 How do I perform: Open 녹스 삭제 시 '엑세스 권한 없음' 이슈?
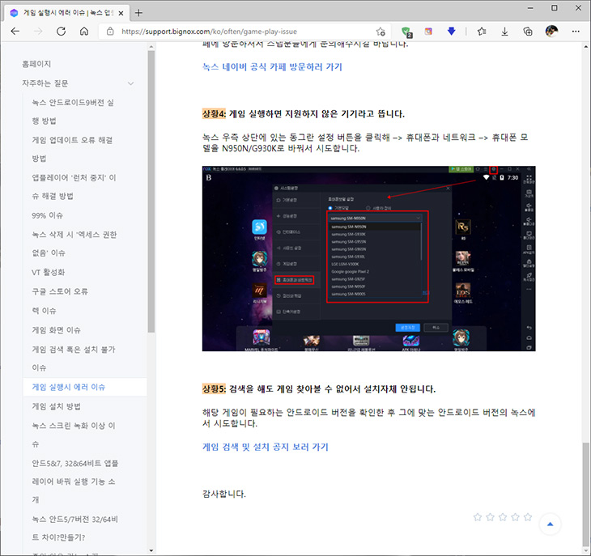click(x=74, y=244)
